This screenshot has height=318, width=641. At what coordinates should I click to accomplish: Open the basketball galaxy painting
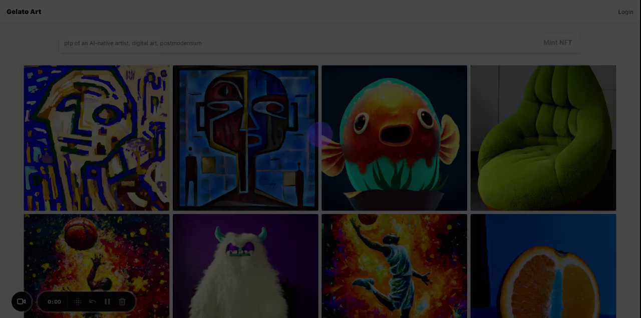(x=97, y=266)
